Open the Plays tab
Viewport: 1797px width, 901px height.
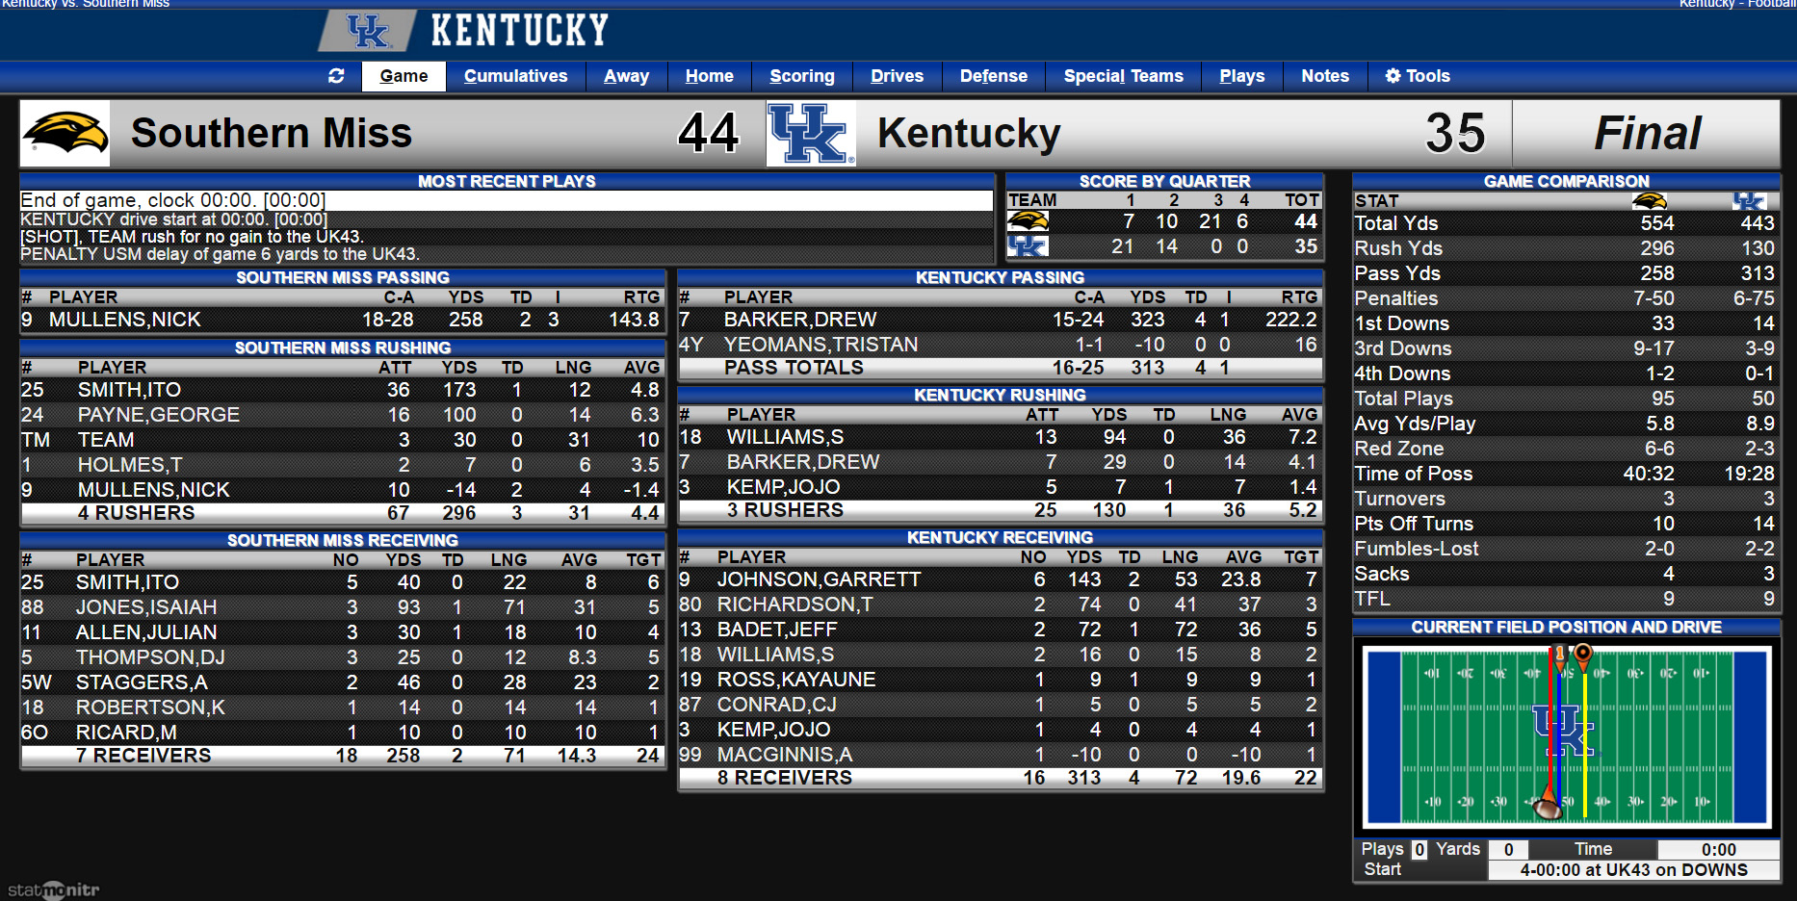pos(1241,76)
